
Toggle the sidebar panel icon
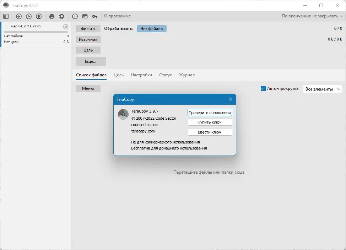(x=6, y=16)
